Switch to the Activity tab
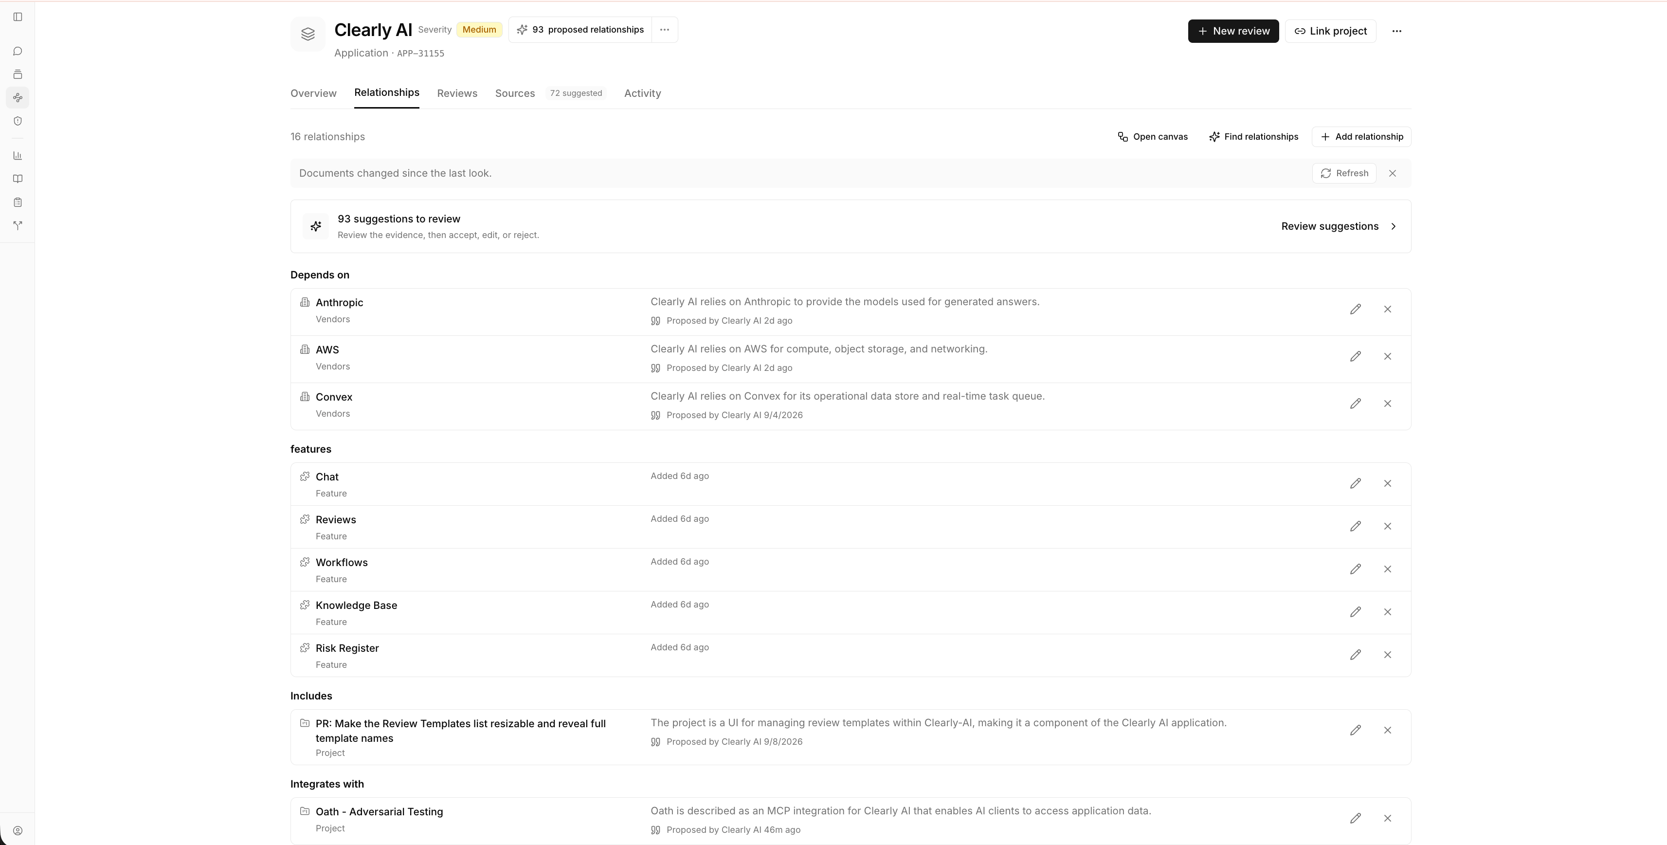Image resolution: width=1667 pixels, height=845 pixels. (x=643, y=93)
